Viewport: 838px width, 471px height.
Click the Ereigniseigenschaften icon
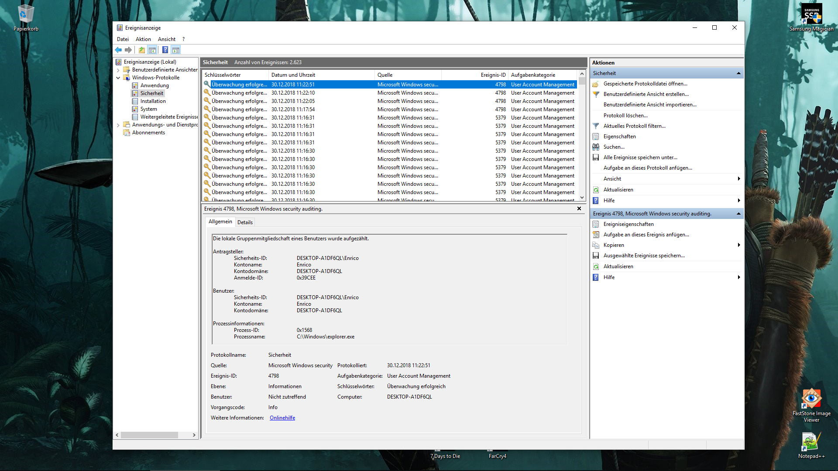point(596,224)
